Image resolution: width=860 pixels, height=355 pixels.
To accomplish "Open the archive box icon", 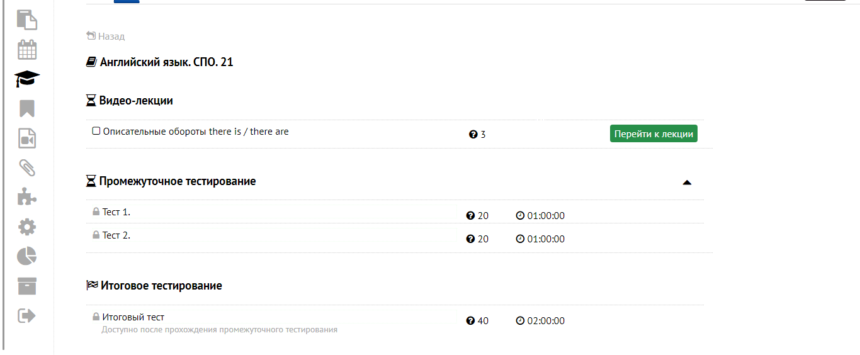I will [x=26, y=286].
